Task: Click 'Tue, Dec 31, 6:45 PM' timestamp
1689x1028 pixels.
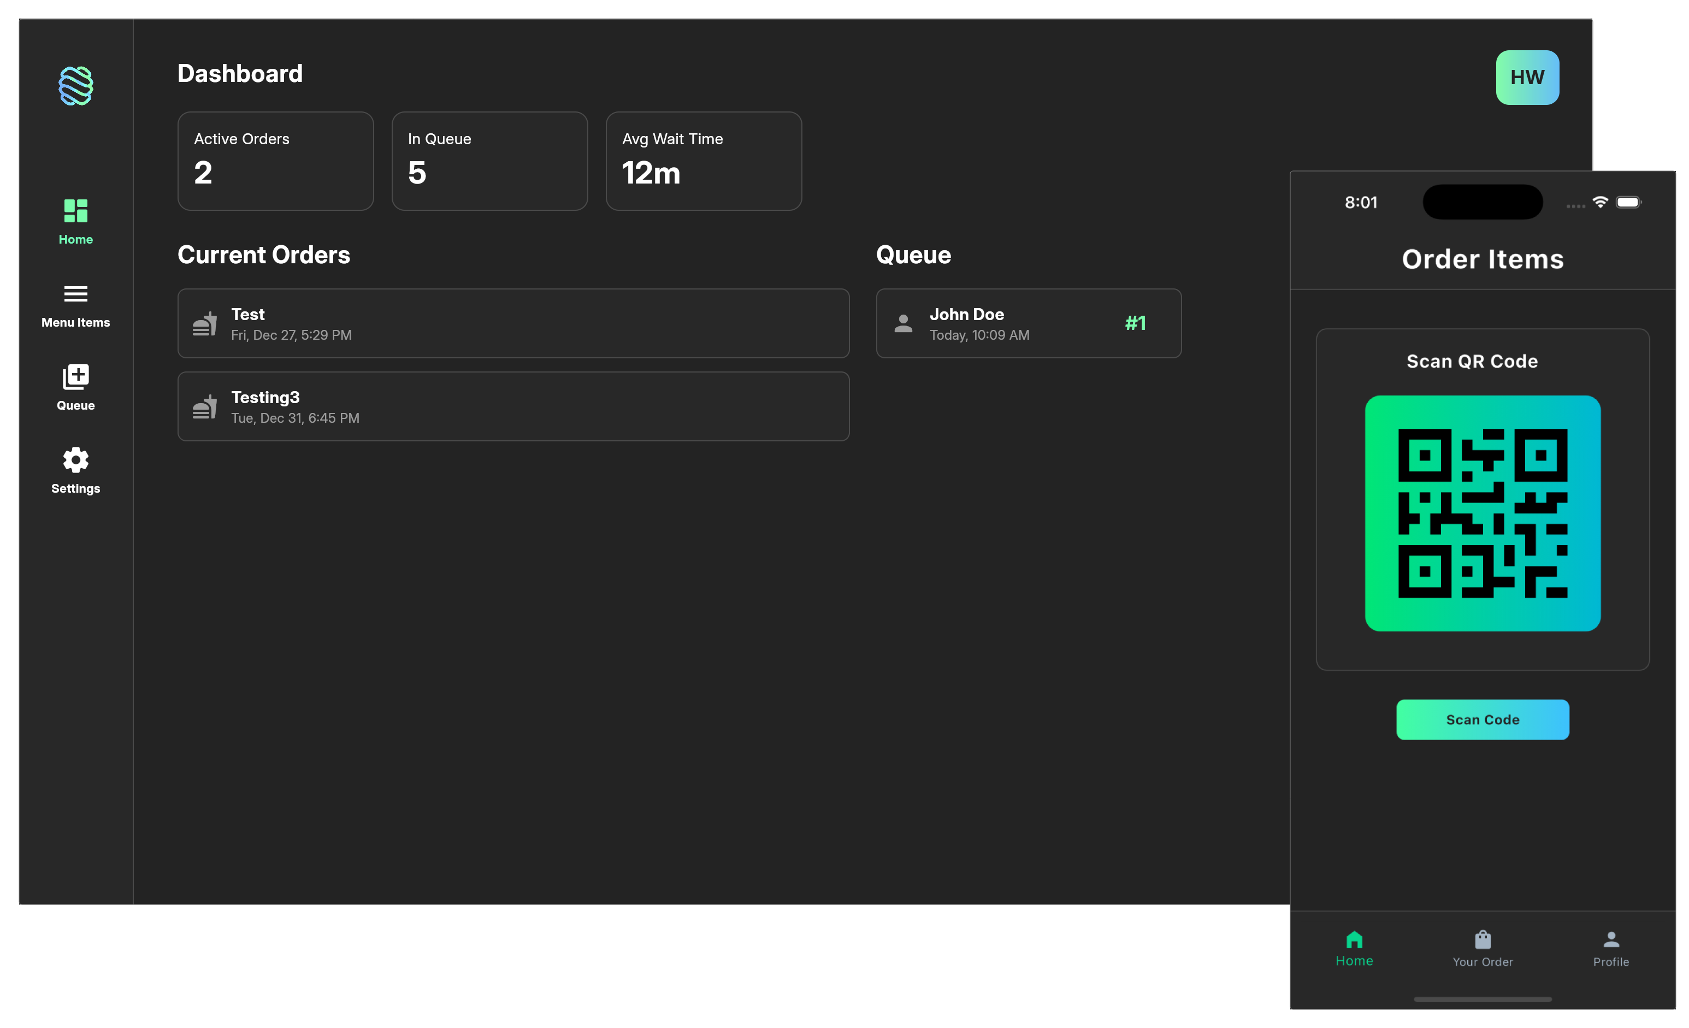Action: [x=295, y=418]
